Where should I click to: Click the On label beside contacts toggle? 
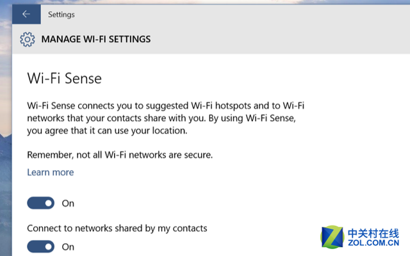click(x=68, y=246)
